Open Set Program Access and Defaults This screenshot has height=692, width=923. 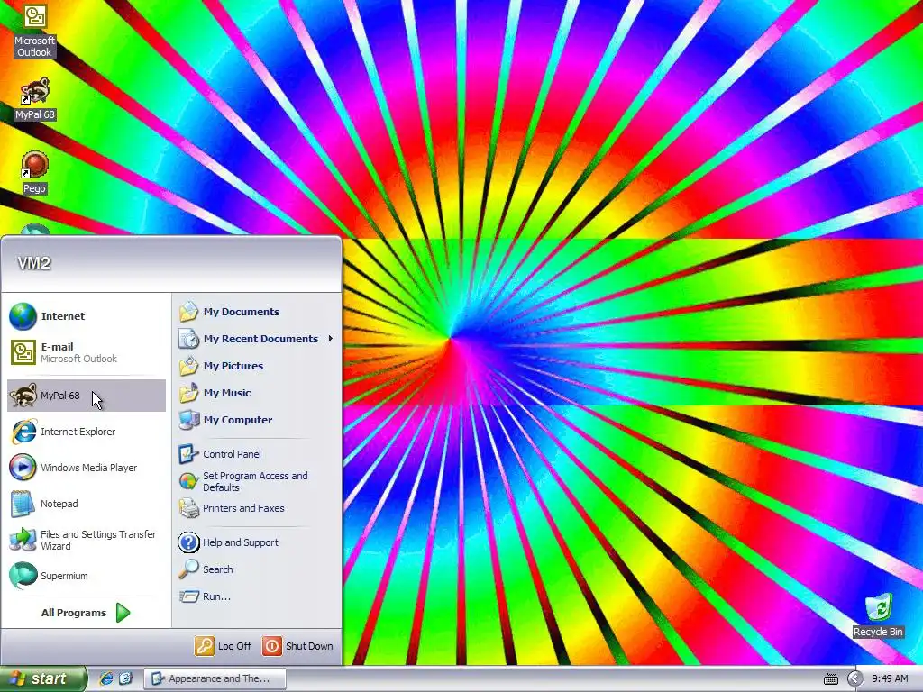click(x=257, y=481)
